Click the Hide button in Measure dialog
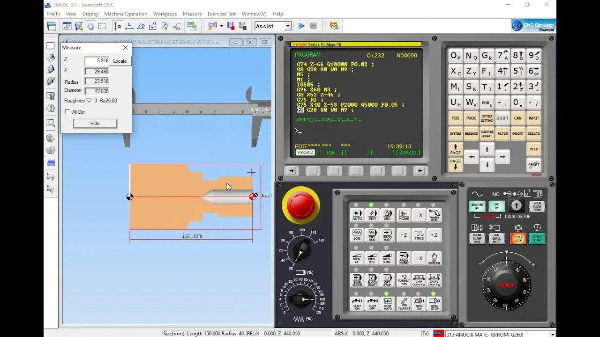 click(x=95, y=123)
